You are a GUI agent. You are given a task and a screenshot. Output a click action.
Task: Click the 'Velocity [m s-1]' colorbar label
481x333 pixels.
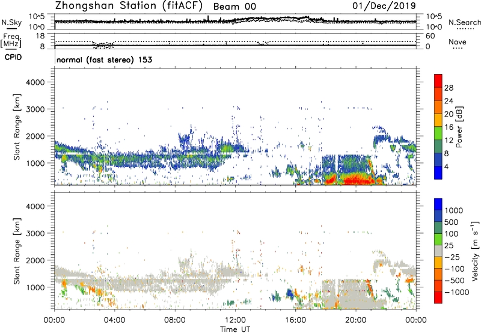pyautogui.click(x=475, y=251)
